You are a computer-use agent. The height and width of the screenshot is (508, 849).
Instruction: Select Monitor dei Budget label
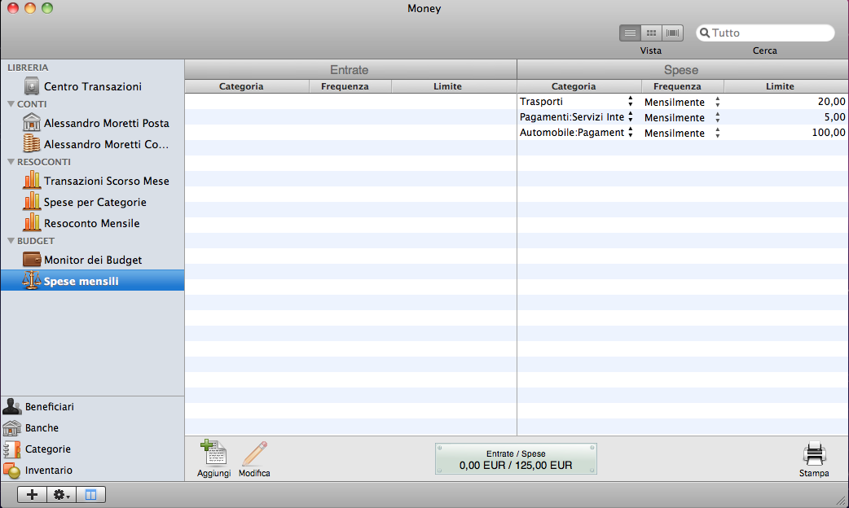[x=93, y=260]
